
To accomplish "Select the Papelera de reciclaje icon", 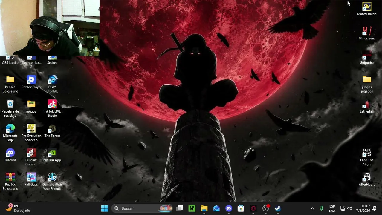I will point(10,109).
